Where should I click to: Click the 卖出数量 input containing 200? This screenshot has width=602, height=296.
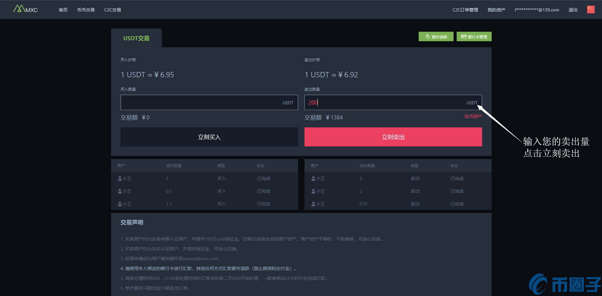pos(384,103)
